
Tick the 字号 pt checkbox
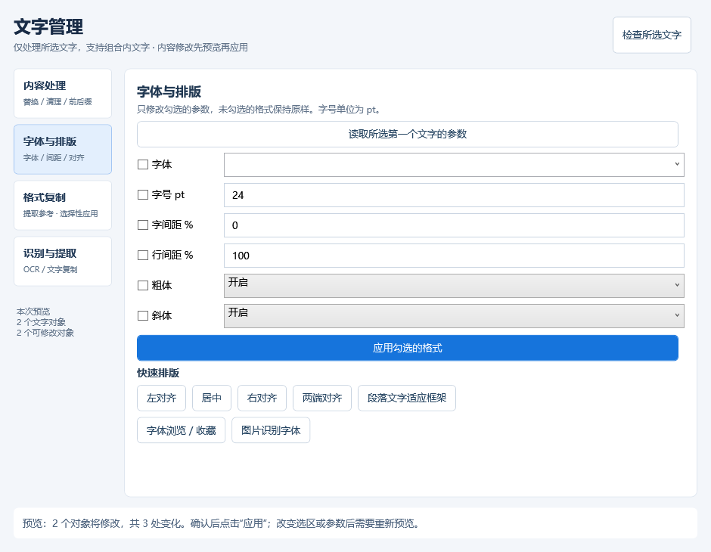pyautogui.click(x=143, y=195)
